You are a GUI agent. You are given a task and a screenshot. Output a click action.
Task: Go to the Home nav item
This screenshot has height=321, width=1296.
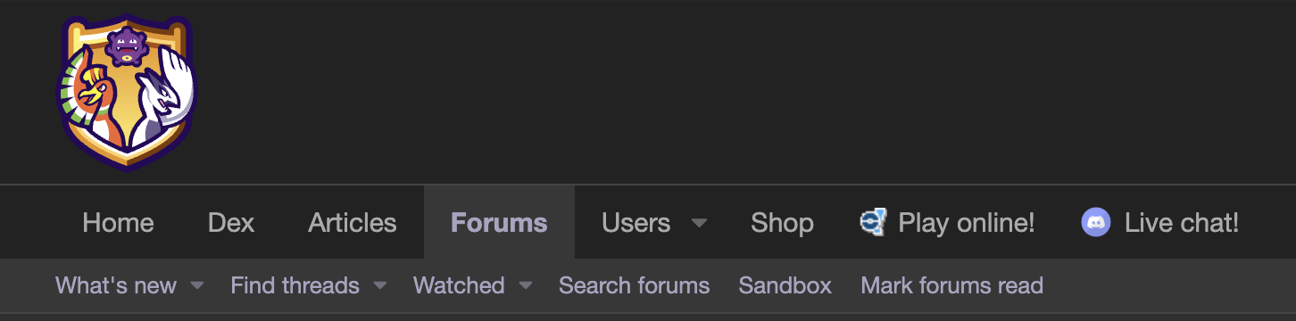(118, 222)
